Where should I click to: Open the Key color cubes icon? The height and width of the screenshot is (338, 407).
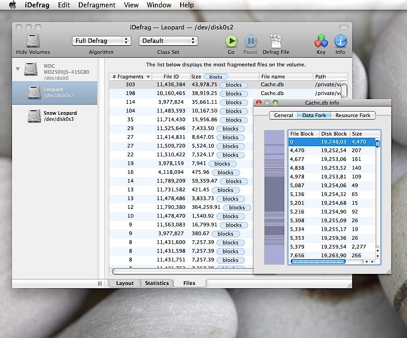(x=321, y=41)
